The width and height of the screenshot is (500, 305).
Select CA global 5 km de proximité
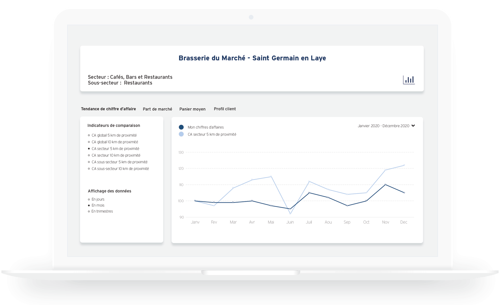coord(112,135)
